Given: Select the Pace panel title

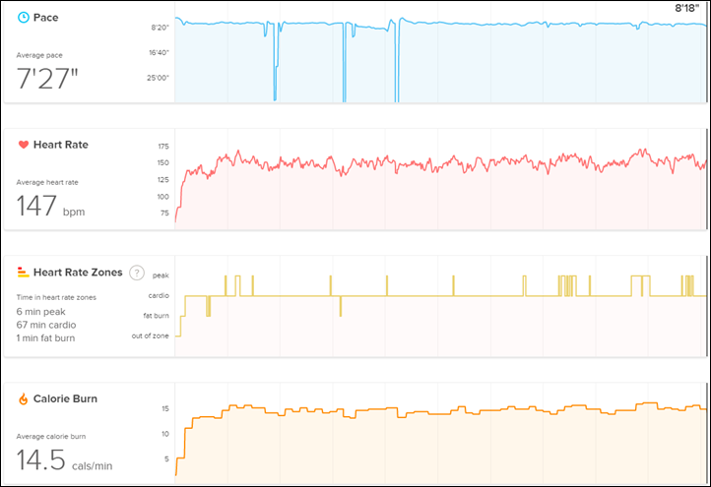Looking at the screenshot, I should click(46, 18).
